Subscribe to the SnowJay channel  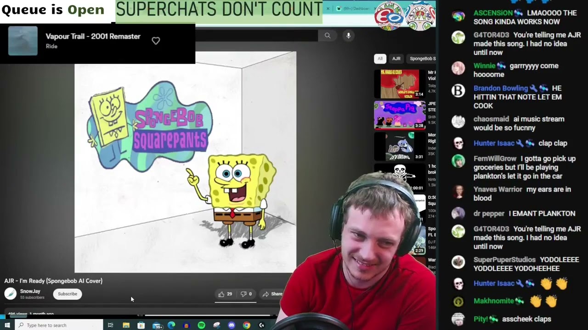point(68,294)
